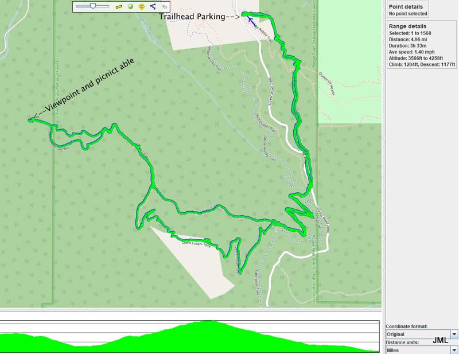This screenshot has width=459, height=354.
Task: Click the map zoom slider handle
Action: (93, 6)
